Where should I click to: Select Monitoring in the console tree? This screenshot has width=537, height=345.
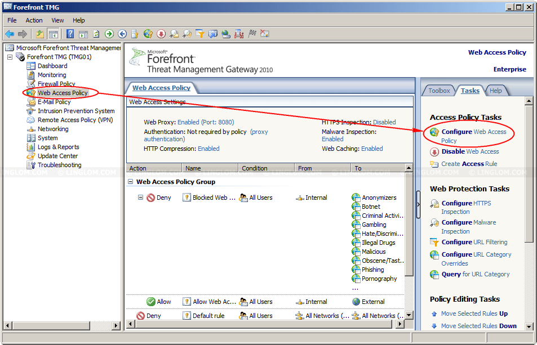pyautogui.click(x=52, y=75)
